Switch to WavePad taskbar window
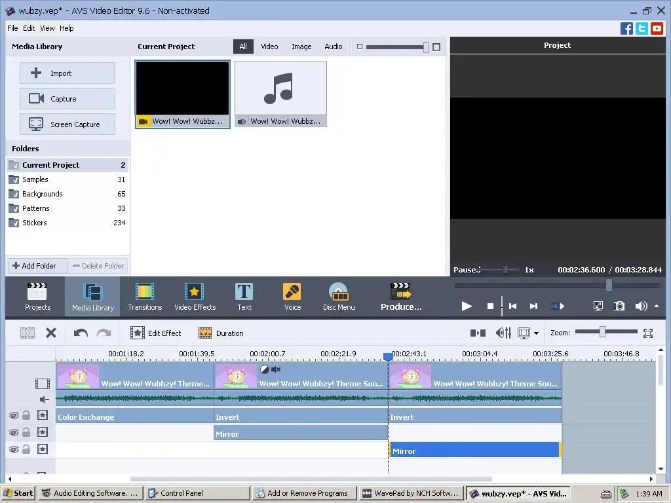Image resolution: width=671 pixels, height=503 pixels. coord(412,493)
